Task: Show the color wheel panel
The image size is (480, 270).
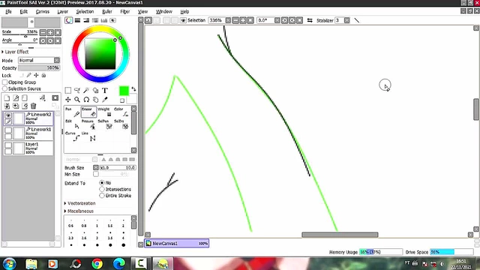Action: tap(68, 20)
